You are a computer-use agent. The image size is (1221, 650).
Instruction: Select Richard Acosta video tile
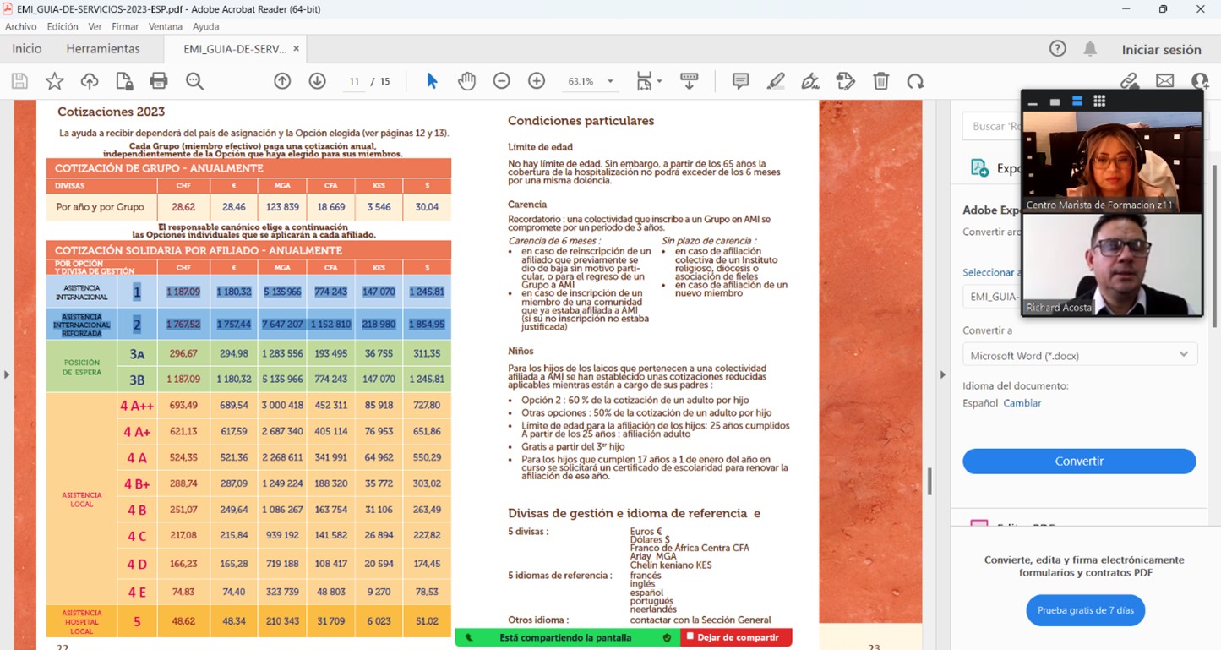tap(1112, 265)
